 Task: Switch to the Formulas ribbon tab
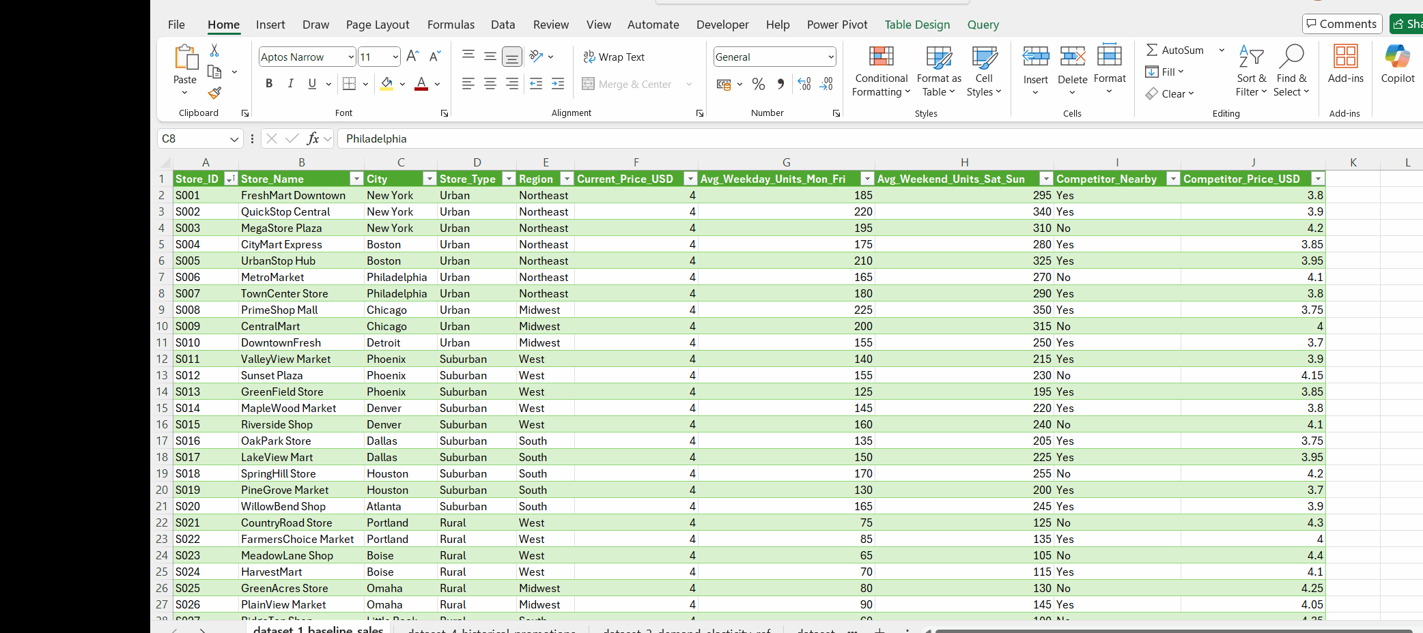click(451, 25)
